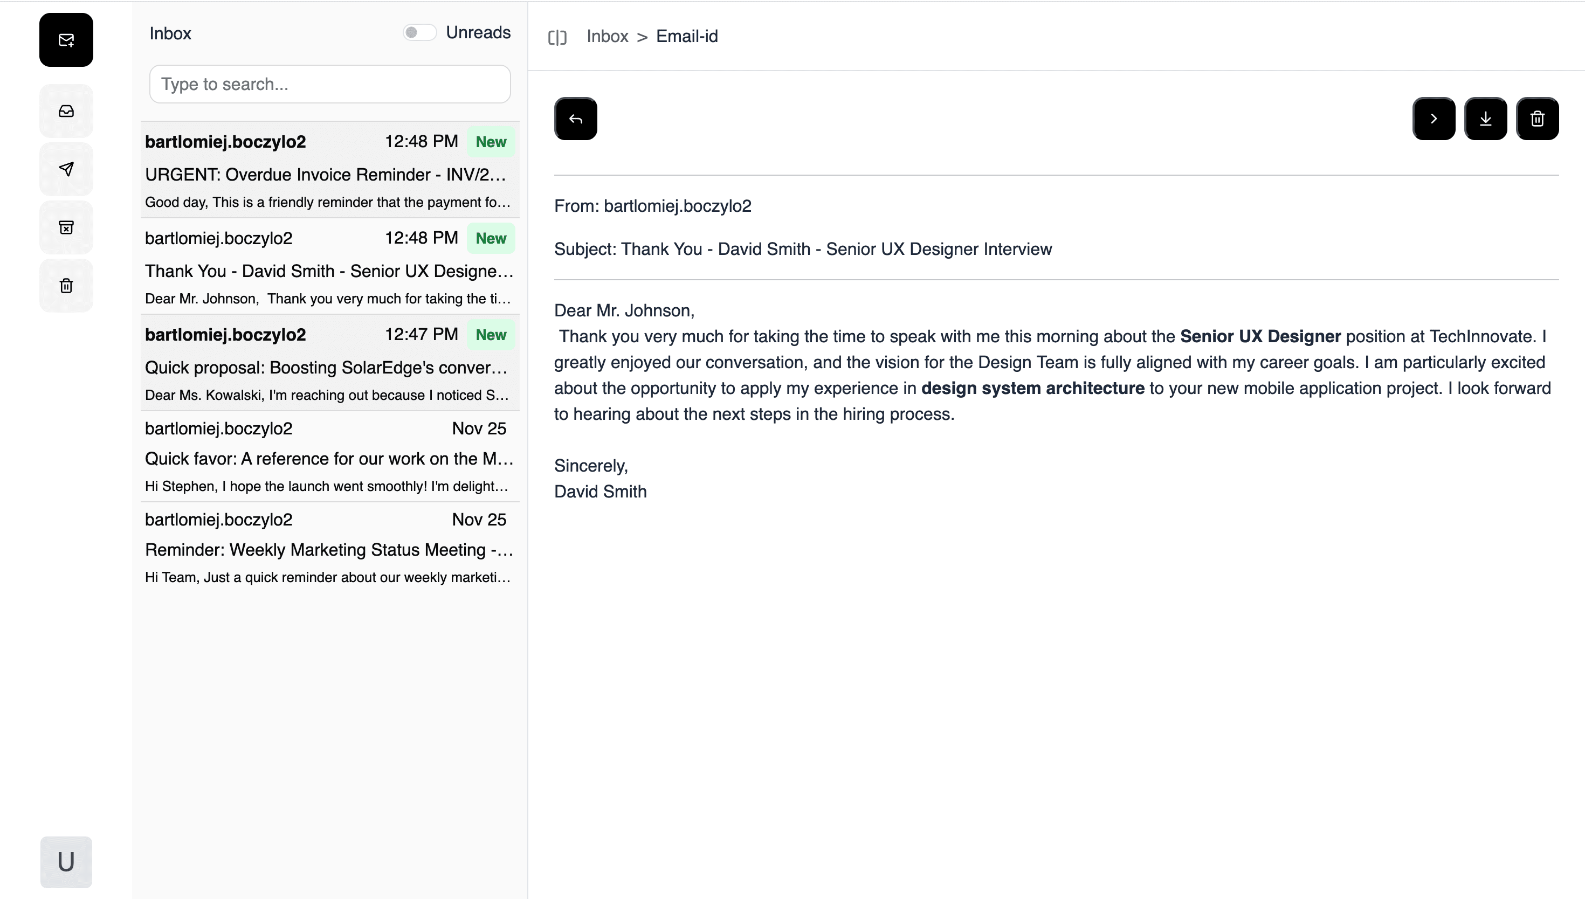Click the back arrow above the email

point(575,118)
